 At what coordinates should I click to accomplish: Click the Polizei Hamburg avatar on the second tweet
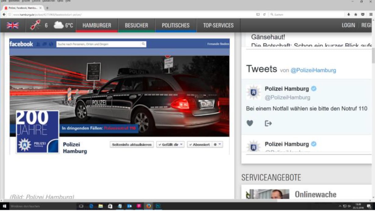(253, 146)
